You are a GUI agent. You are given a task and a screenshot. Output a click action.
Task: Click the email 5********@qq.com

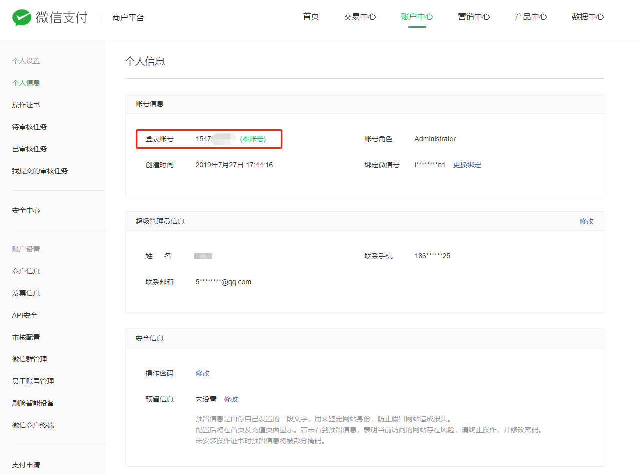pos(223,282)
